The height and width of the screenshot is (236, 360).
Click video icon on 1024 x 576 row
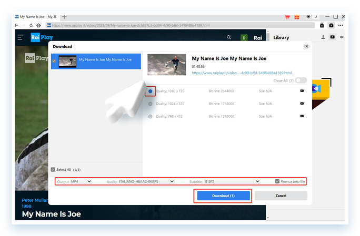(302, 104)
